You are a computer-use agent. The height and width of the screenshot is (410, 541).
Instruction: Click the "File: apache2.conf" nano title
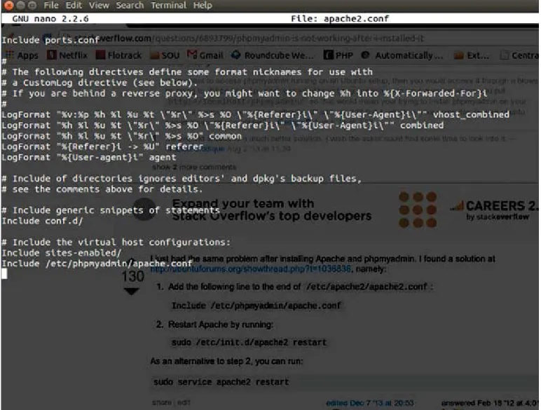click(340, 18)
